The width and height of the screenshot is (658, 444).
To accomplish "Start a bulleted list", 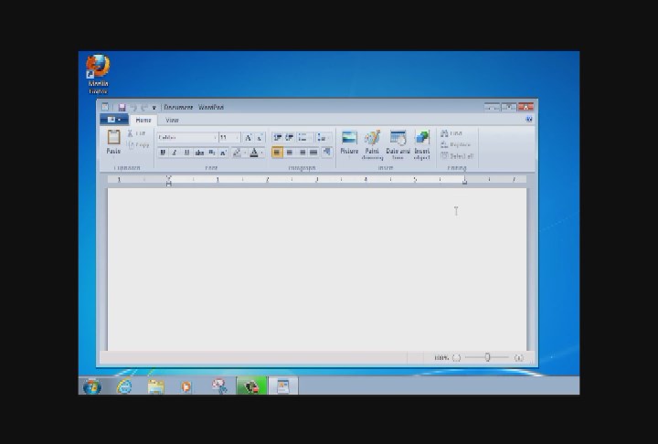I will [302, 138].
